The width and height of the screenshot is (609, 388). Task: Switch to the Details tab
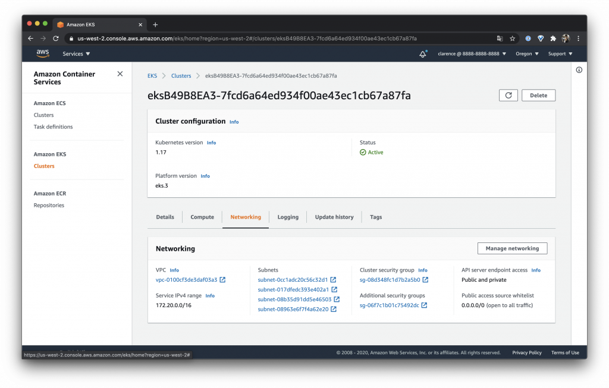(165, 217)
